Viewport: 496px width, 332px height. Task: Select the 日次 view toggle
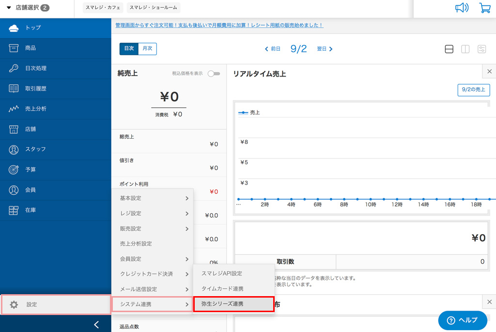click(x=129, y=49)
